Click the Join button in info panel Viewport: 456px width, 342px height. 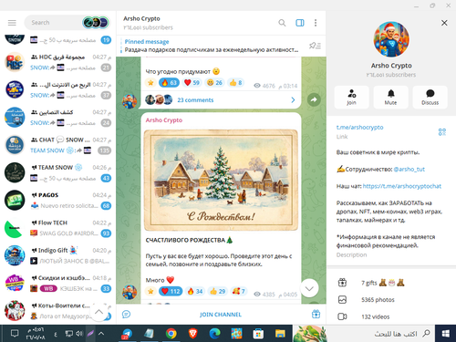(351, 98)
